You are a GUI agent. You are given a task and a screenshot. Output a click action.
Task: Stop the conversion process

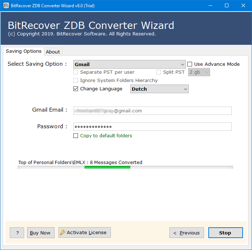(226, 232)
